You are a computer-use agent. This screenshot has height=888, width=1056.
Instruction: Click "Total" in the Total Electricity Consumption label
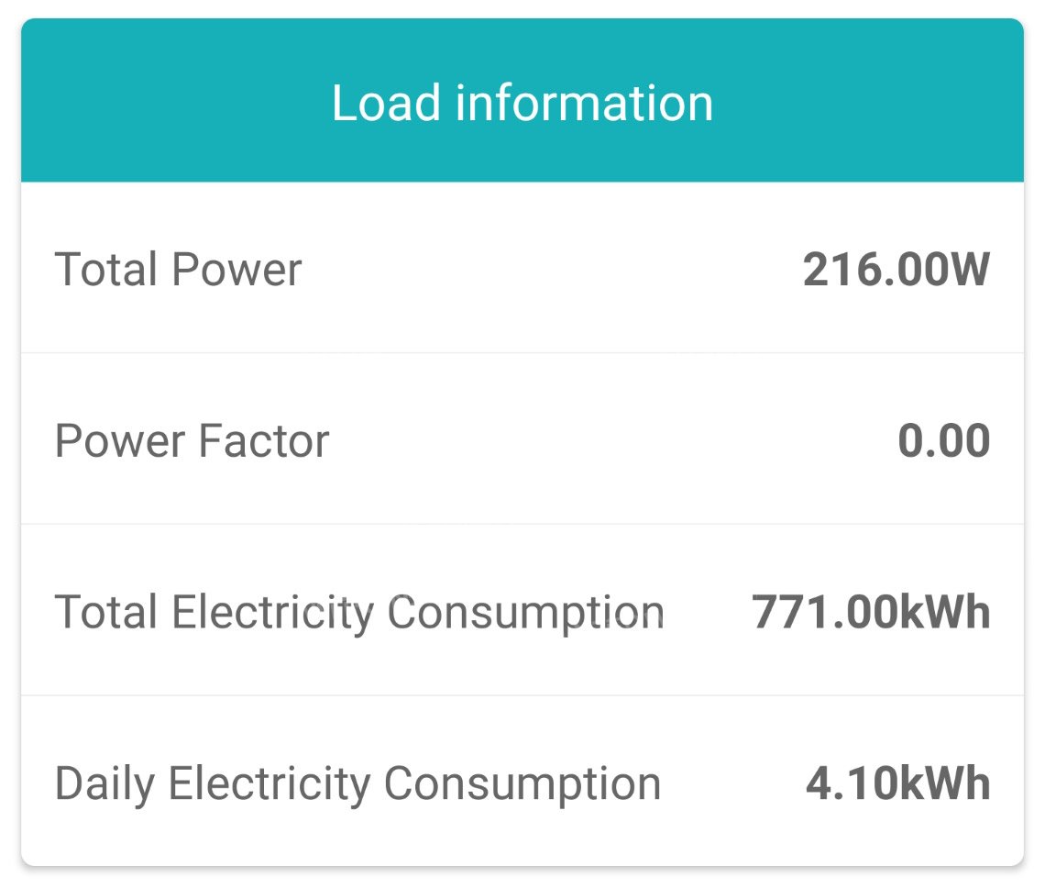107,613
